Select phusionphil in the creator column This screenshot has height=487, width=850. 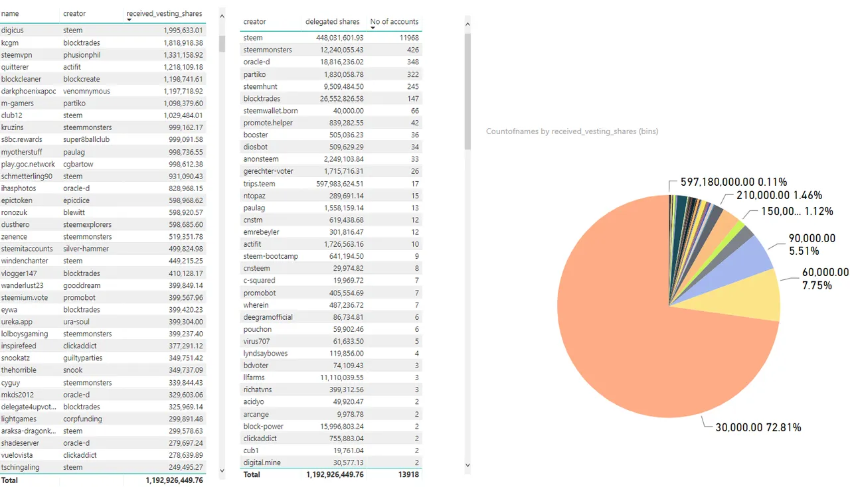[x=82, y=54]
